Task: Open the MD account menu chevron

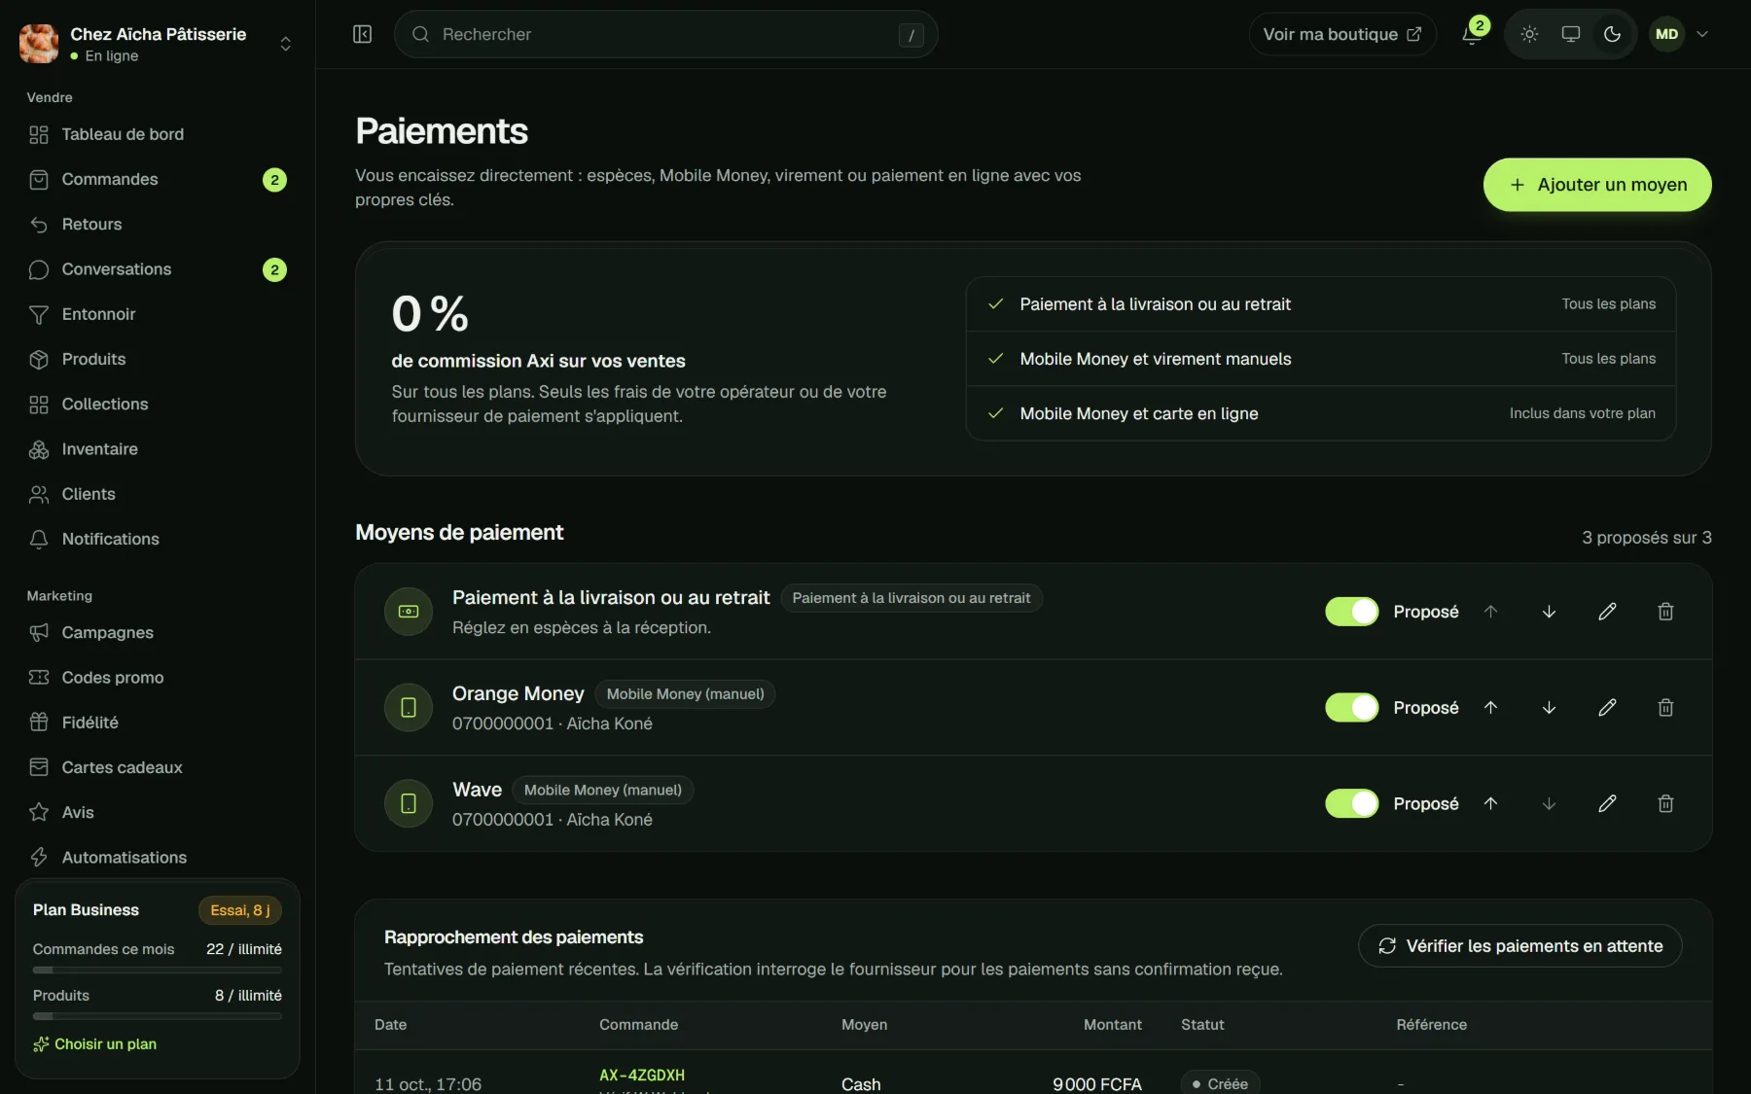Action: pyautogui.click(x=1702, y=34)
